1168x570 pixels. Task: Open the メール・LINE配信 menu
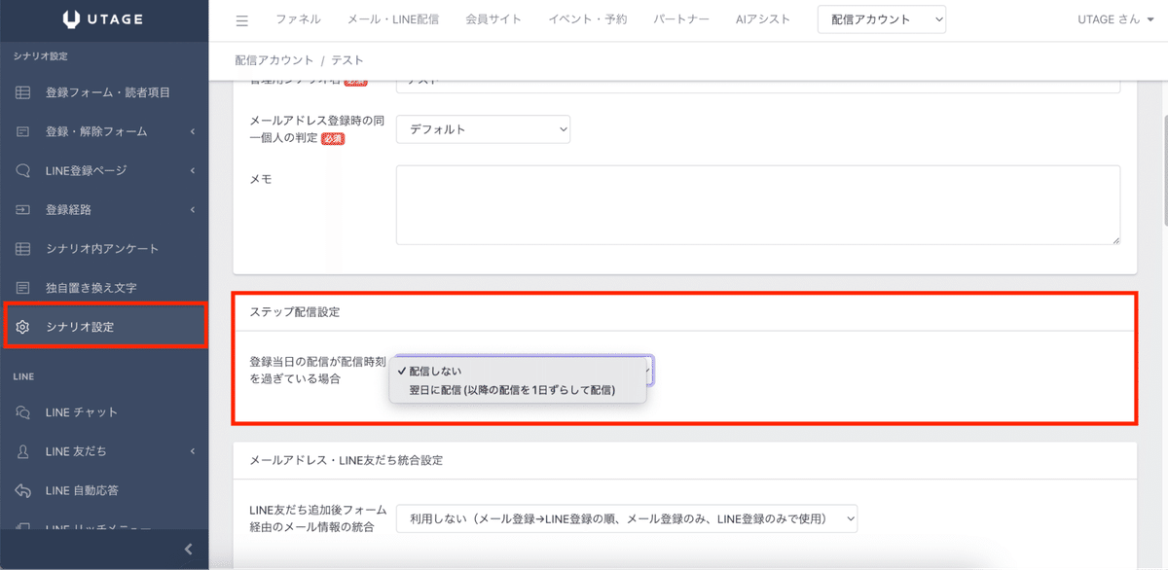tap(390, 18)
